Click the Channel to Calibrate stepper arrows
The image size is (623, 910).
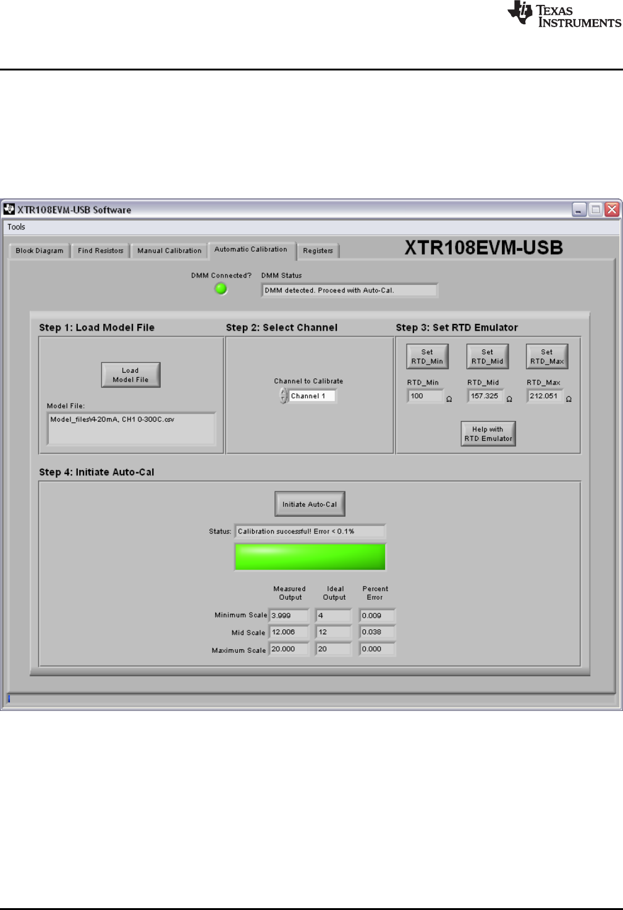pyautogui.click(x=283, y=396)
